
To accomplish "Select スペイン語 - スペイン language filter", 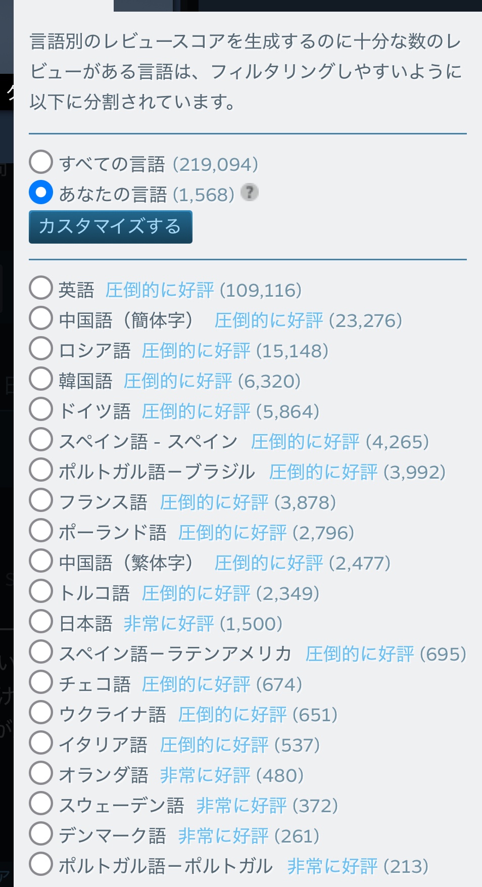I will click(x=41, y=440).
